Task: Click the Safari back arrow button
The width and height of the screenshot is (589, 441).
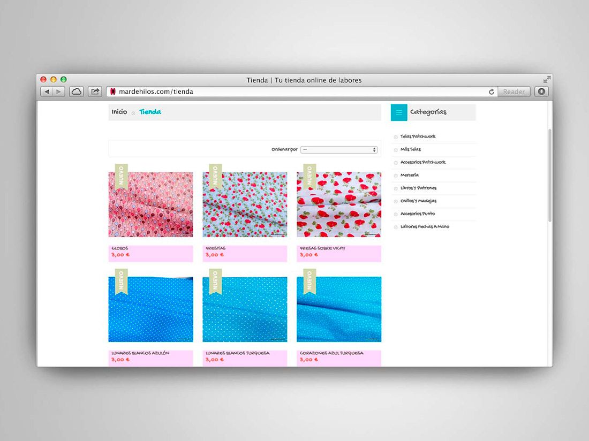Action: tap(47, 92)
